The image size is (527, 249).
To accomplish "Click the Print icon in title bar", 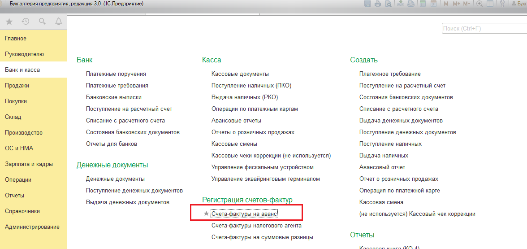I will [378, 4].
